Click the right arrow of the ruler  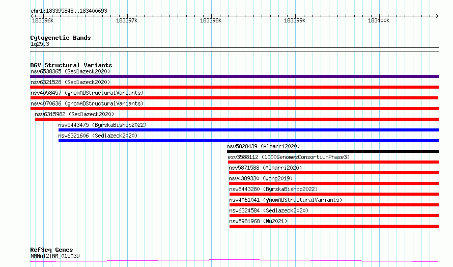pos(437,16)
